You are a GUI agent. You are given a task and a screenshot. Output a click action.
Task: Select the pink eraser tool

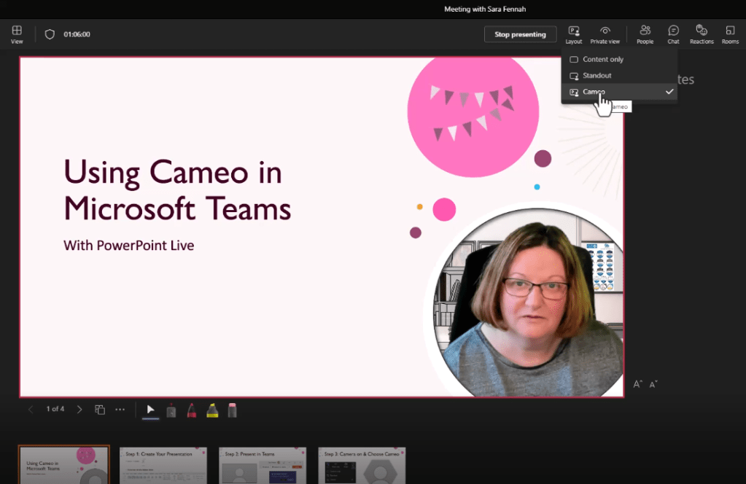233,410
